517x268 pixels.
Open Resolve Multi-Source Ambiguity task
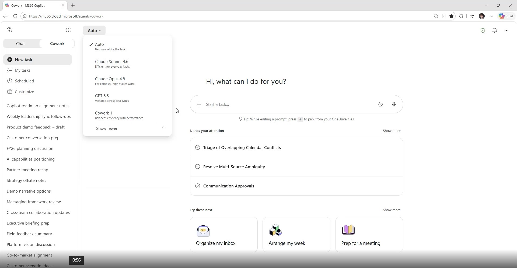296,166
